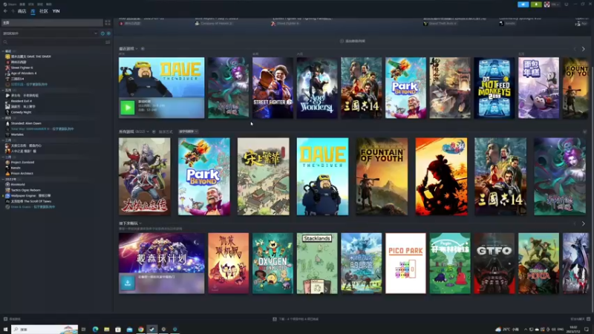This screenshot has height=334, width=594.
Task: Open Age of Wonders 4 cover thumbnail
Action: 317,88
